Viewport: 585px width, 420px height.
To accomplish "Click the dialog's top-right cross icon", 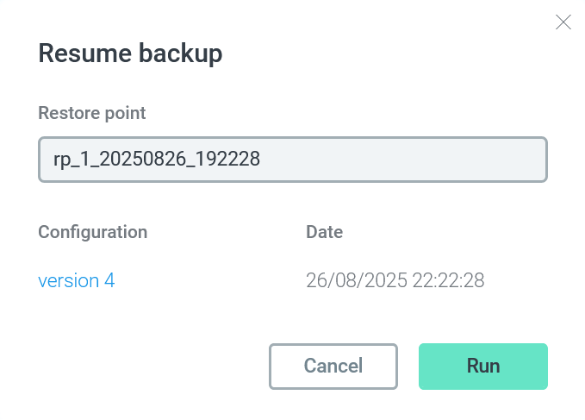I will point(563,22).
